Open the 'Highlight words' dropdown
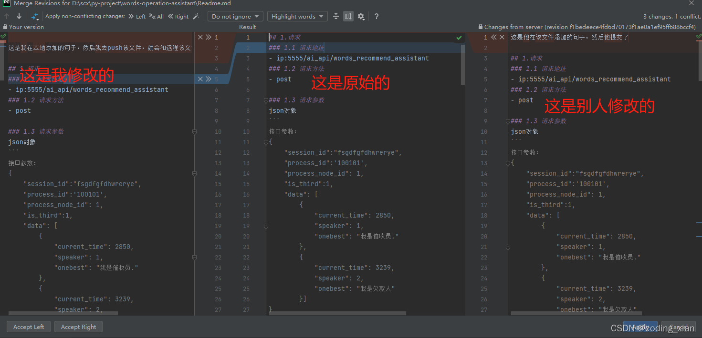This screenshot has height=338, width=702. tap(297, 16)
